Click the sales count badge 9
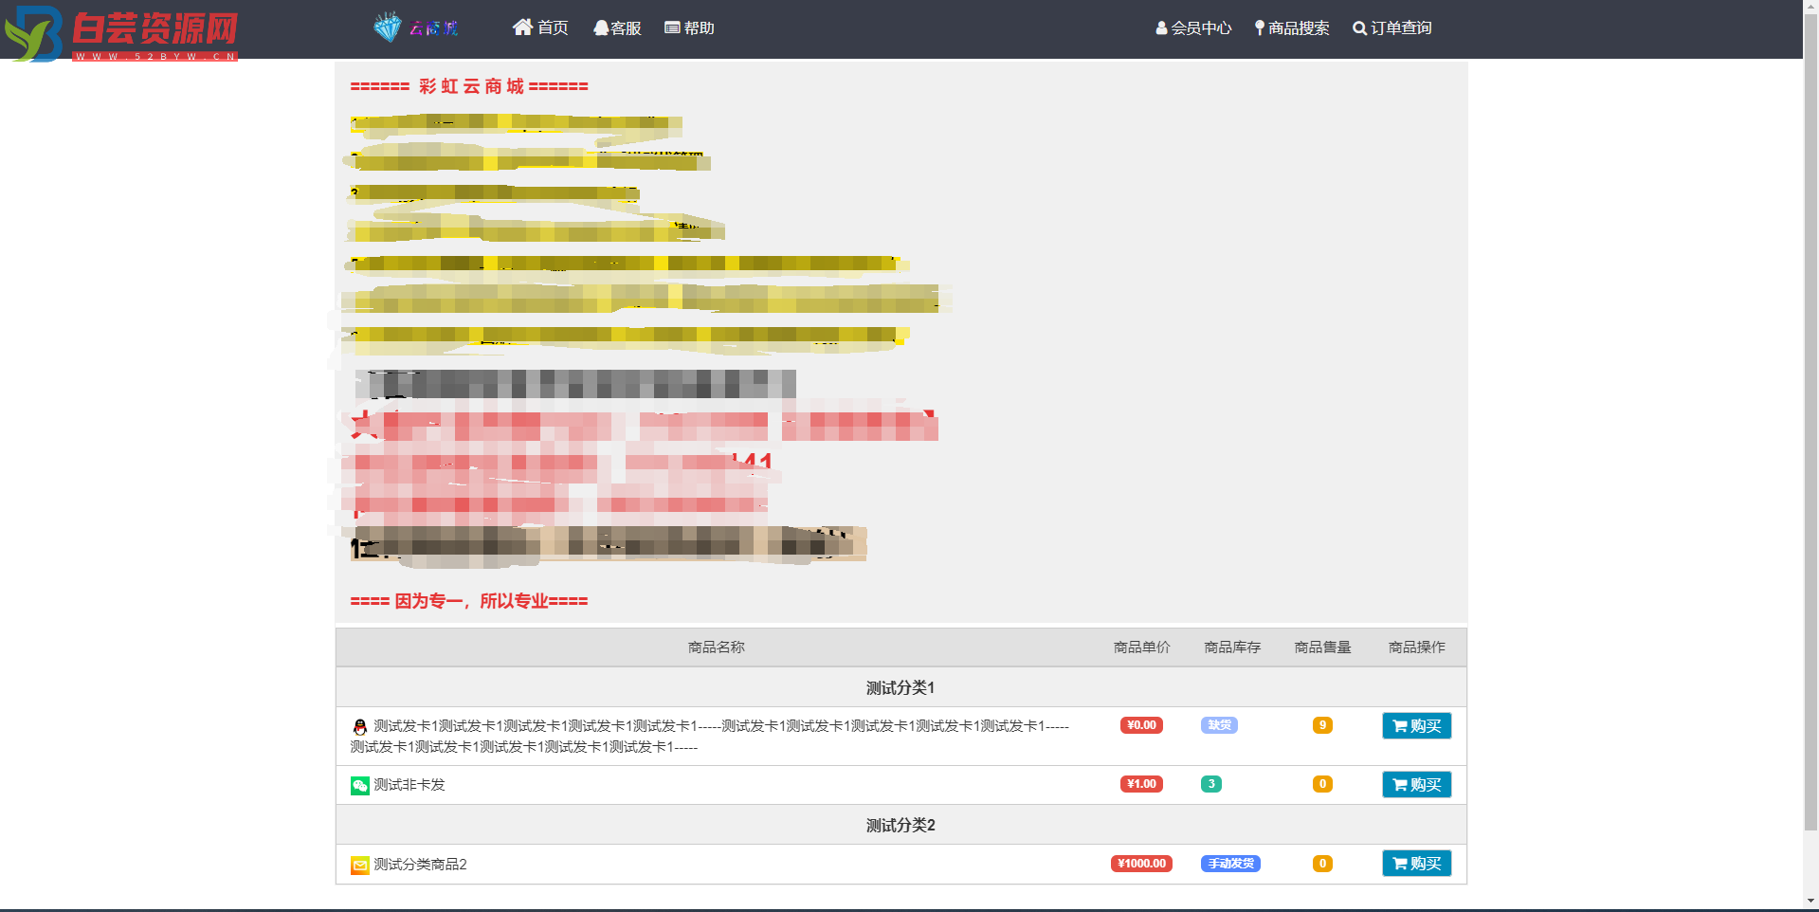1819x912 pixels. [x=1322, y=725]
